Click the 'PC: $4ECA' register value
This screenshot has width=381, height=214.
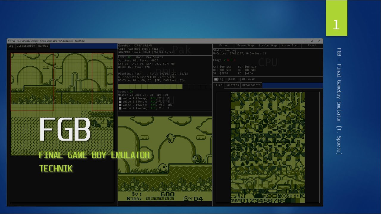(x=246, y=73)
